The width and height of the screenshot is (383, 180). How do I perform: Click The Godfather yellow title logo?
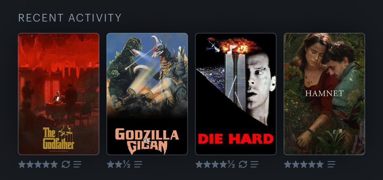(x=58, y=138)
